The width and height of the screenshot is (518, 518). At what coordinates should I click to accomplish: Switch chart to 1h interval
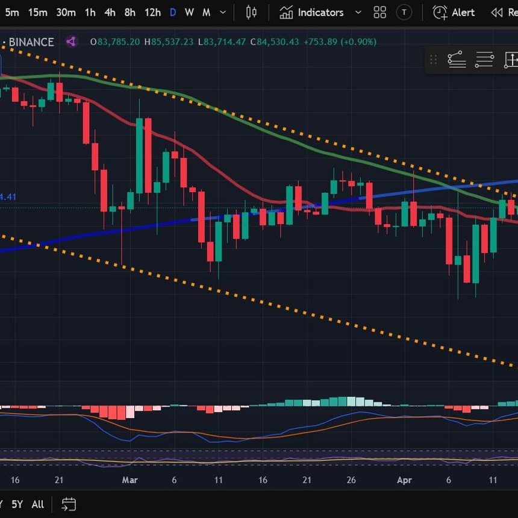click(90, 13)
